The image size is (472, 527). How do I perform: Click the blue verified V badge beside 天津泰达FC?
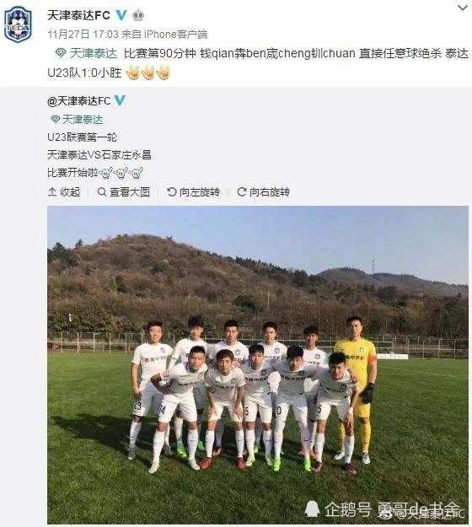(x=121, y=15)
